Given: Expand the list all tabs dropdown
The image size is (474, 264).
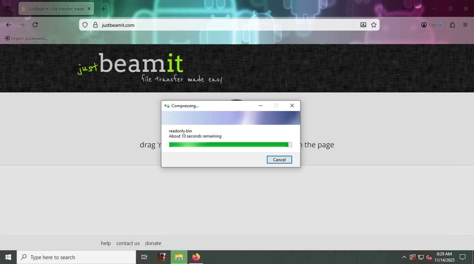Looking at the screenshot, I should coord(404,9).
